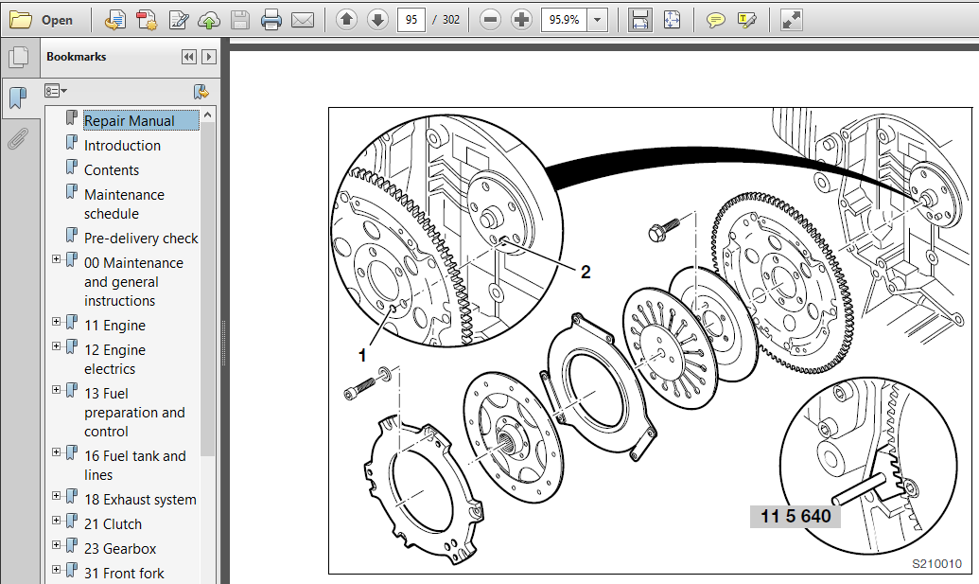The image size is (979, 584).
Task: Open the attachments paperclip panel
Action: (19, 138)
